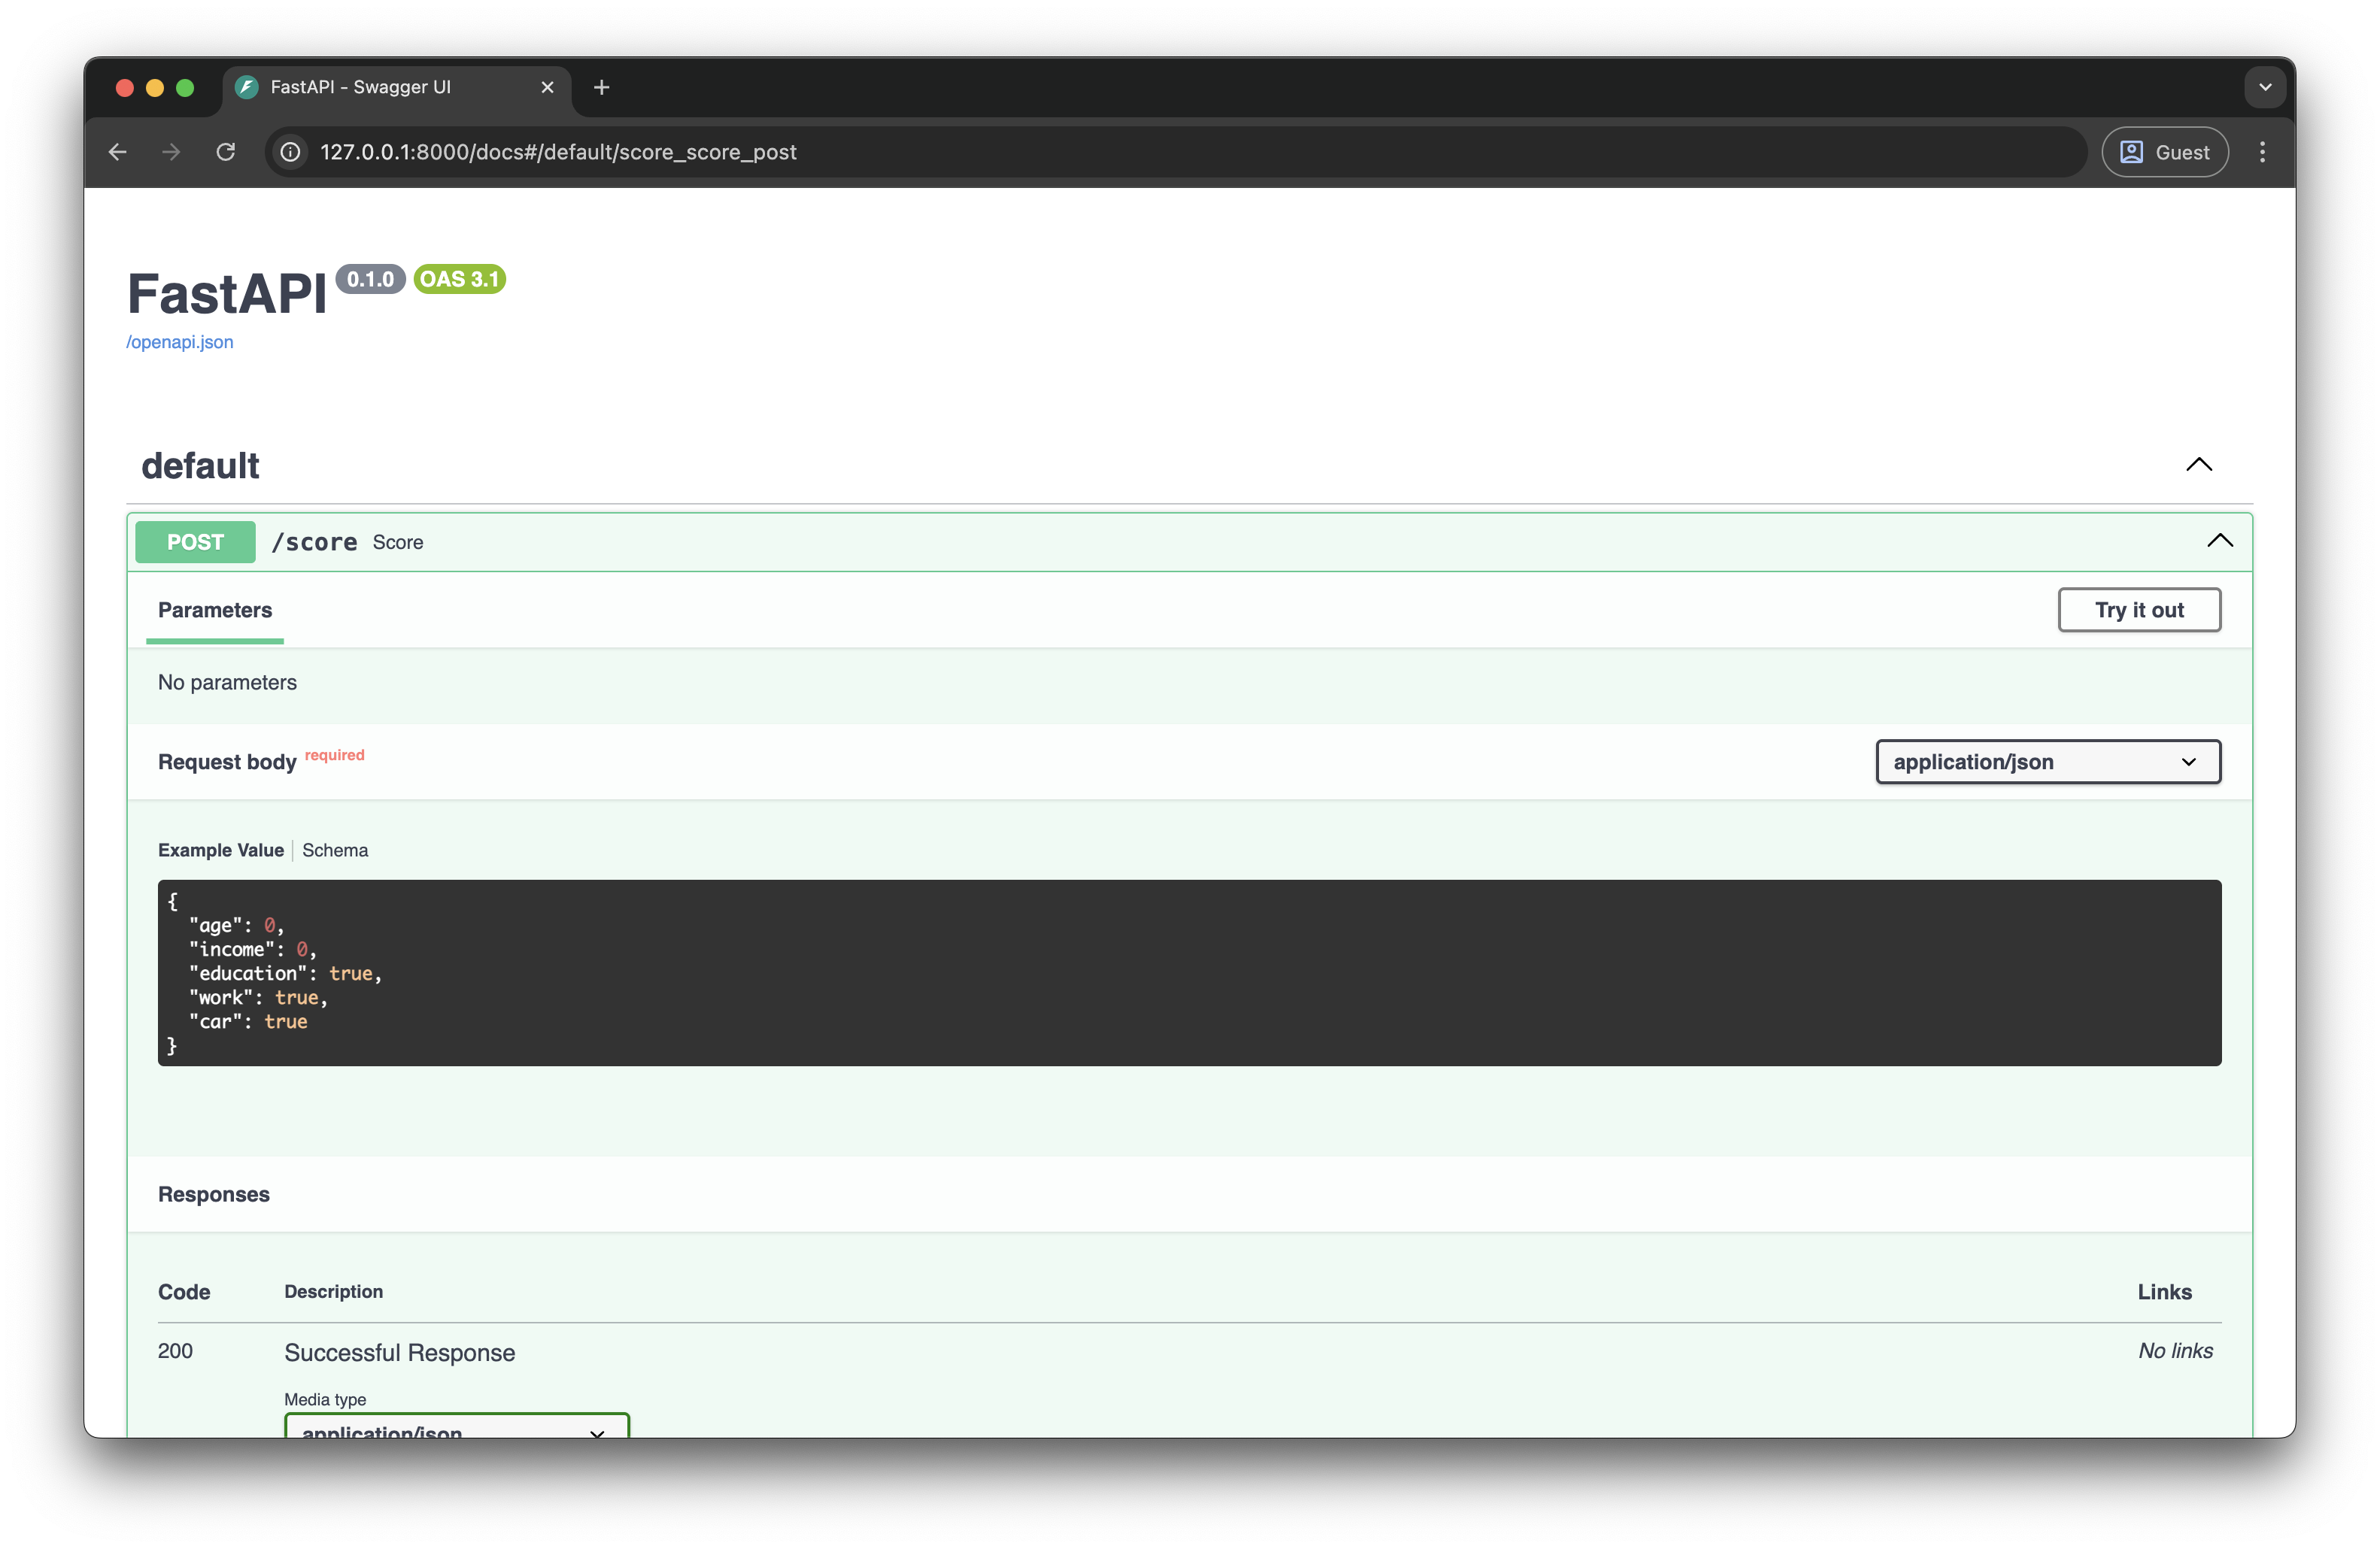This screenshot has width=2380, height=1549.
Task: Click the default section heading
Action: tap(200, 465)
